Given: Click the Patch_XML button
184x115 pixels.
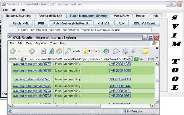Looking at the screenshot, I should [x=21, y=23].
